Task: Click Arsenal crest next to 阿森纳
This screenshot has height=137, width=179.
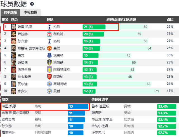Action: pos(49,77)
